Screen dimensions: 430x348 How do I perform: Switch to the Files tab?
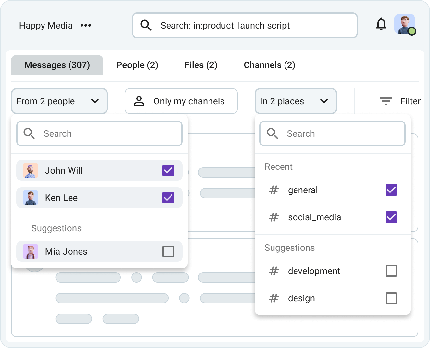point(201,65)
